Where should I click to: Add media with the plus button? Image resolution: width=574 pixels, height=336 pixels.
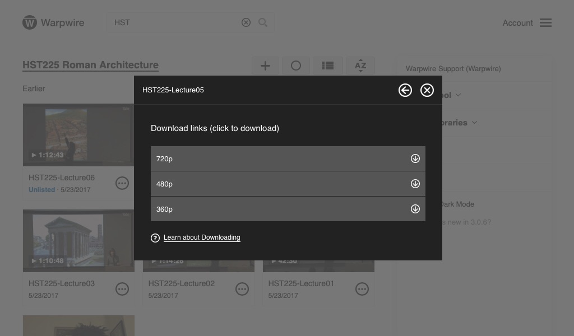pyautogui.click(x=265, y=66)
